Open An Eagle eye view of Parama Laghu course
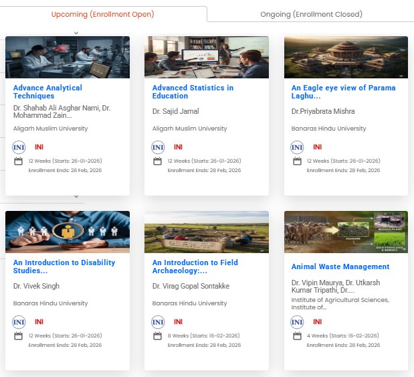Viewport: 414px width, 377px height. (343, 92)
